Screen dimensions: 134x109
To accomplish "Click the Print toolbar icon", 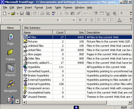I will coord(42,13).
